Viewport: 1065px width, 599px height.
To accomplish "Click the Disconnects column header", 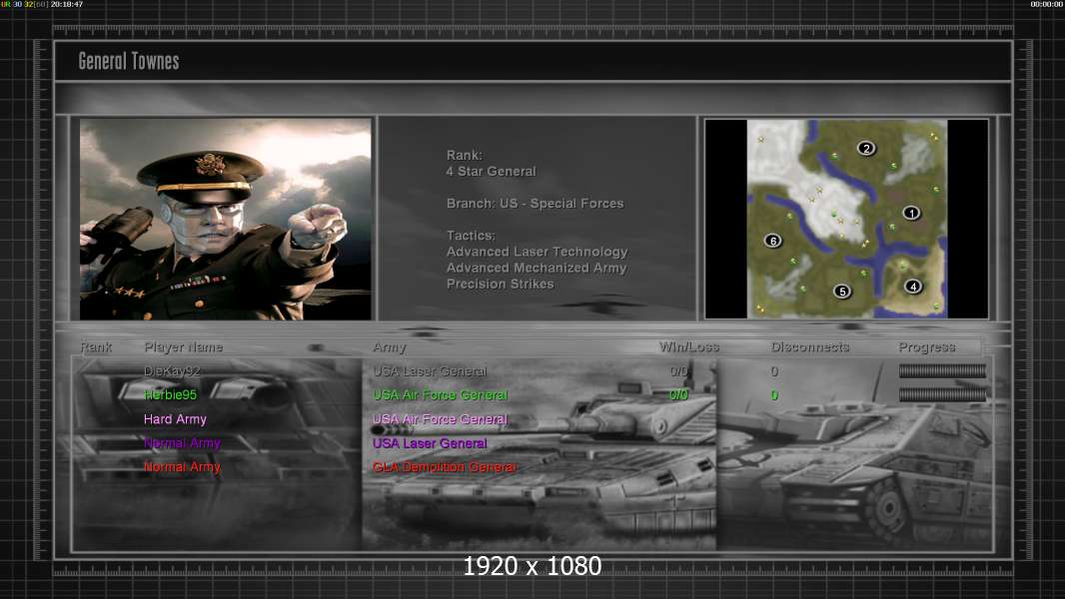I will [x=809, y=346].
